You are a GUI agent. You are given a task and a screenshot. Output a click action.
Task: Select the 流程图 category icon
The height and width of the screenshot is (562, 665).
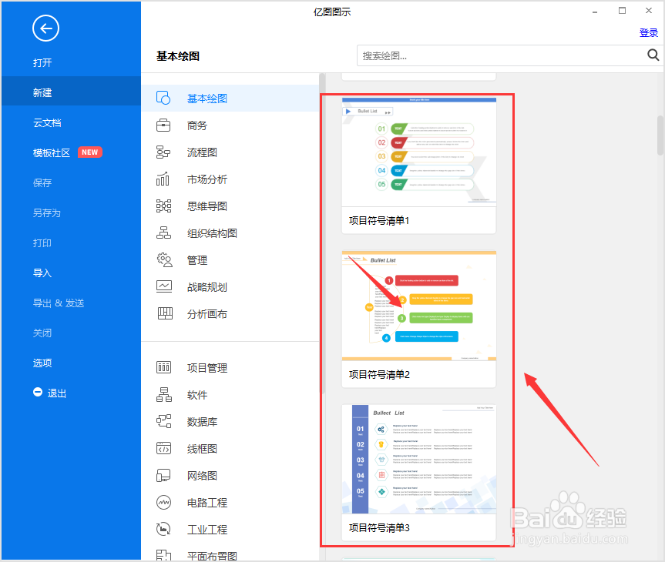(x=163, y=152)
